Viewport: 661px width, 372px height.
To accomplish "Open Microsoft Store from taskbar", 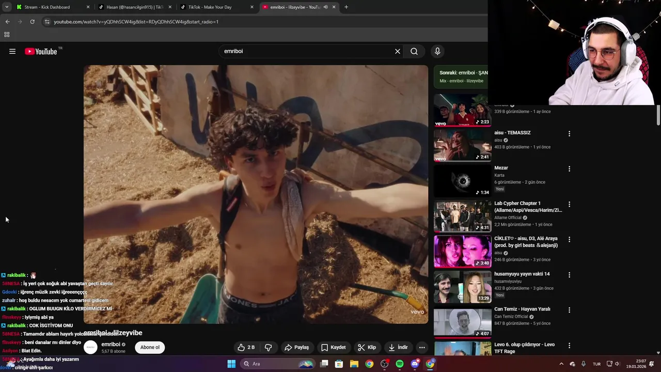I will (x=339, y=364).
